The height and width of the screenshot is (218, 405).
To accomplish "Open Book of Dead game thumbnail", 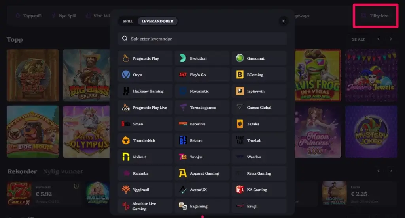I will (x=33, y=75).
